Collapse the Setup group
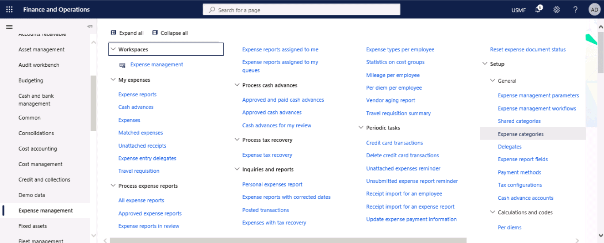This screenshot has width=604, height=243. click(x=485, y=64)
